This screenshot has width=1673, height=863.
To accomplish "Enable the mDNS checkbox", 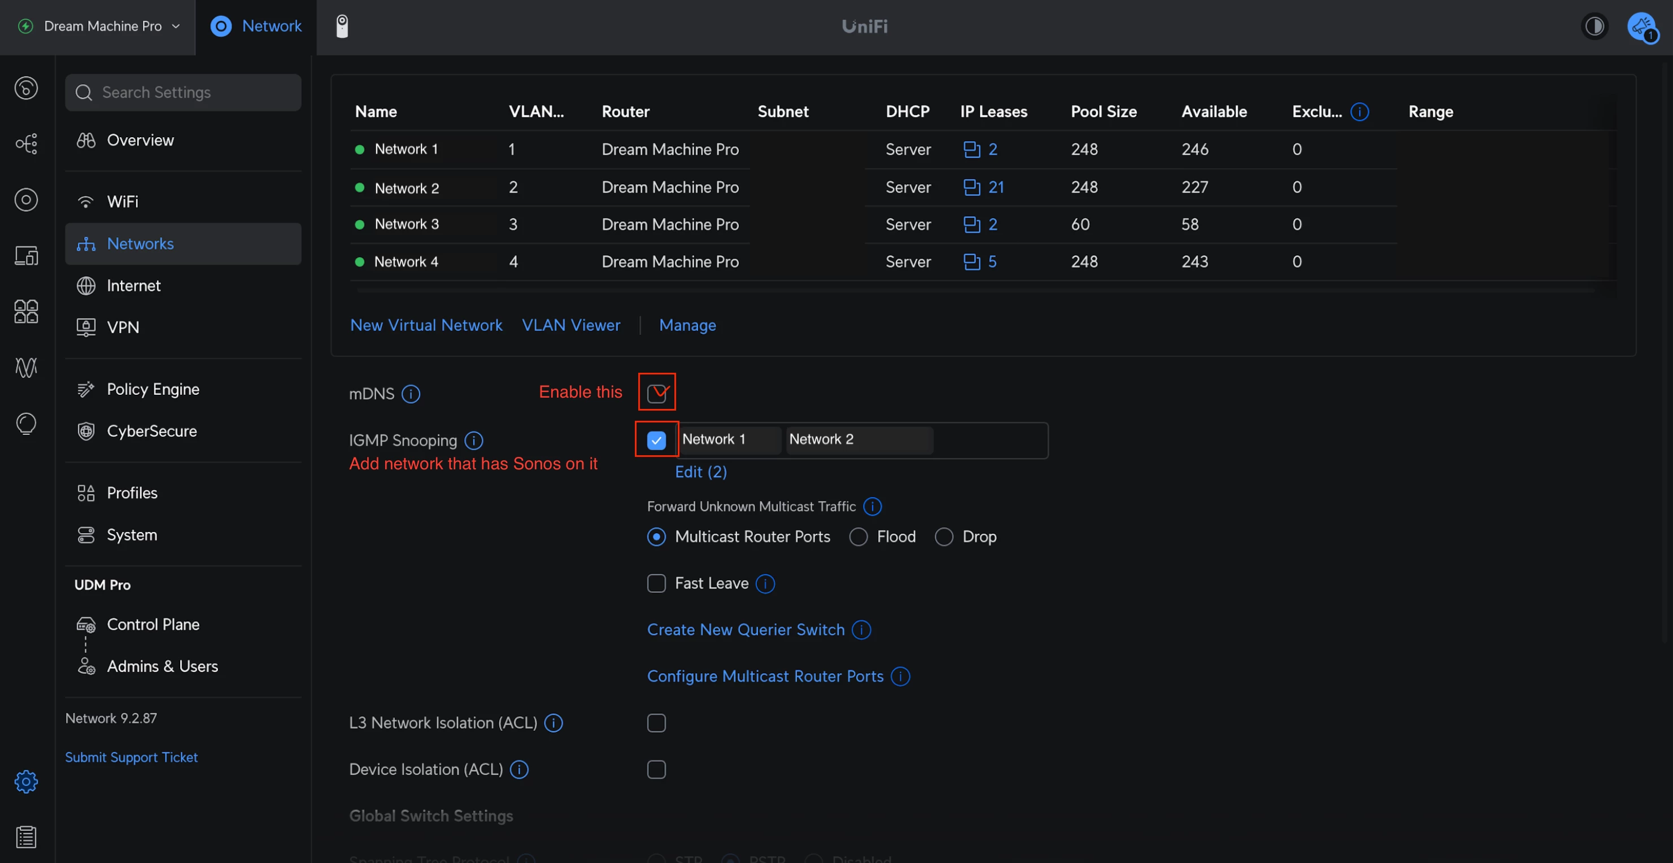I will 656,394.
